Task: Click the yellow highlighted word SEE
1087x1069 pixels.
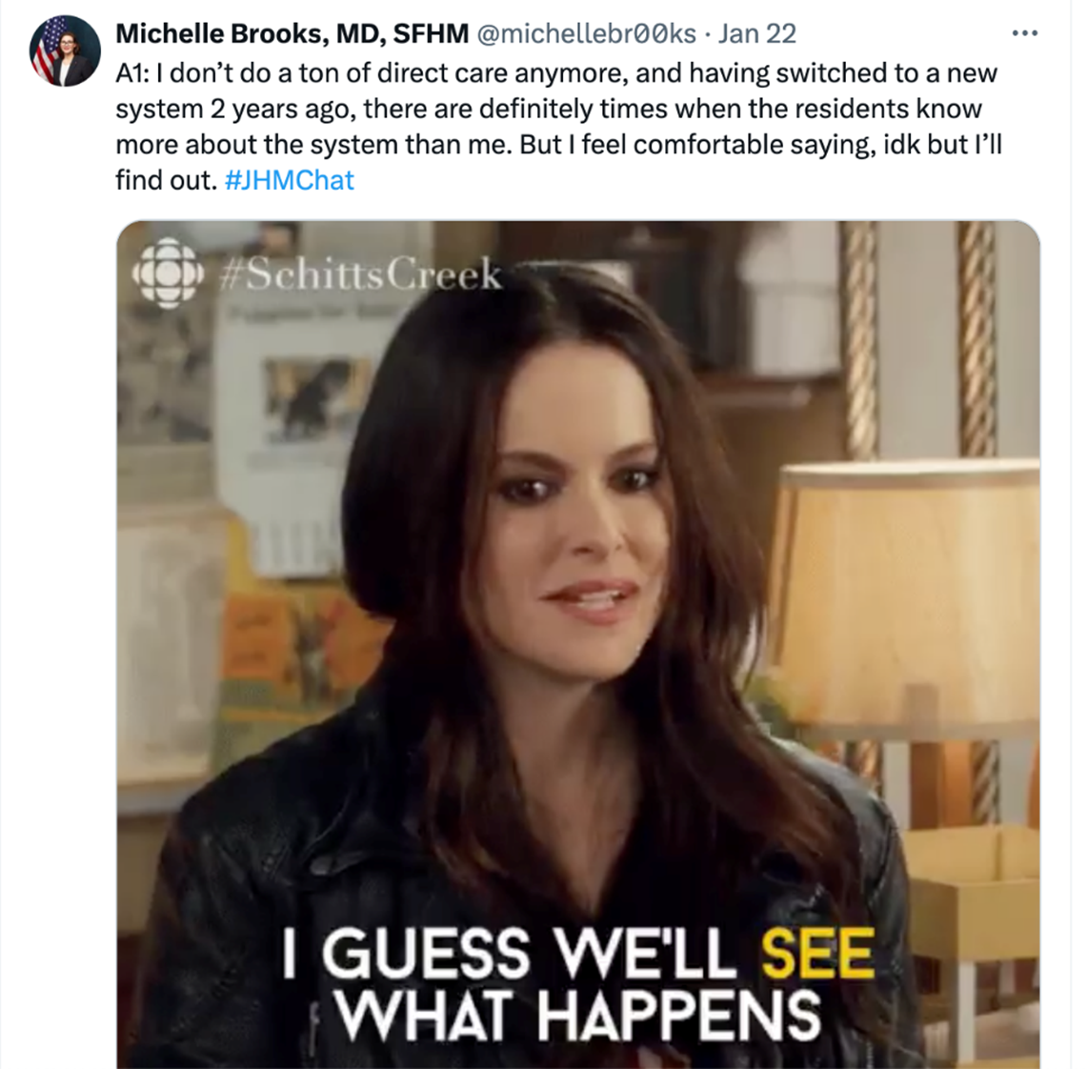Action: click(x=817, y=954)
